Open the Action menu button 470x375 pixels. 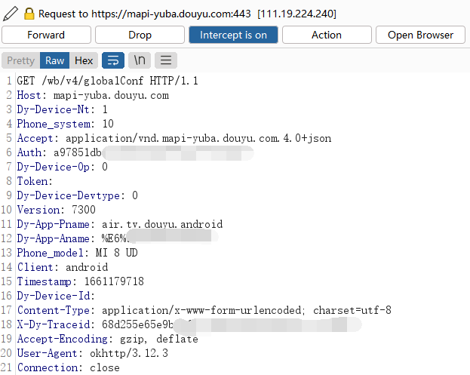[327, 35]
